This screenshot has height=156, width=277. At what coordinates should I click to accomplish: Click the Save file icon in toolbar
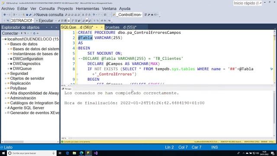pos(27,15)
